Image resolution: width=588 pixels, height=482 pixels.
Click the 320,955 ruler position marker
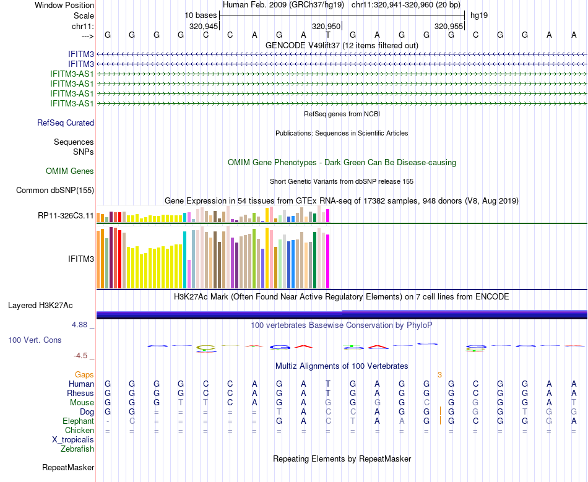coord(449,26)
